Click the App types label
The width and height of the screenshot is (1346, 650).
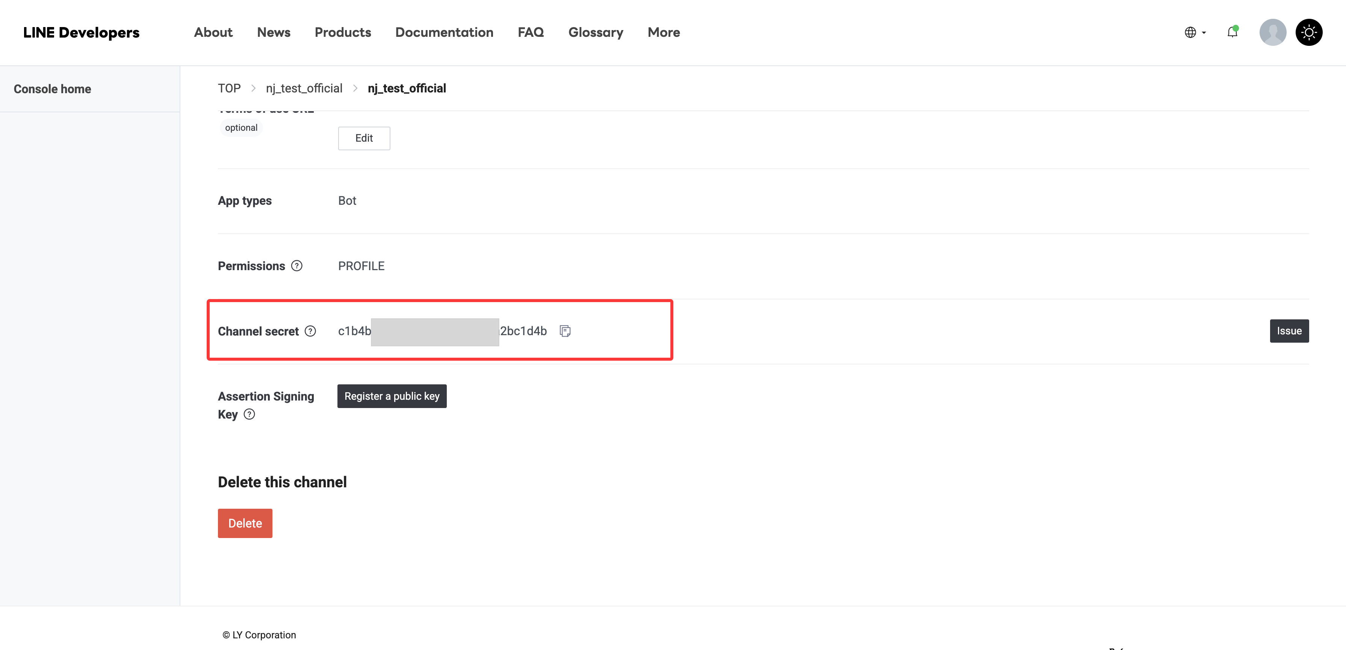click(x=245, y=201)
